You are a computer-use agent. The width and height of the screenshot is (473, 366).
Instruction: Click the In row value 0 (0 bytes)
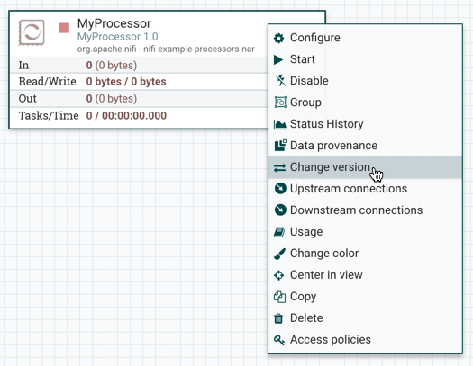[x=112, y=66]
